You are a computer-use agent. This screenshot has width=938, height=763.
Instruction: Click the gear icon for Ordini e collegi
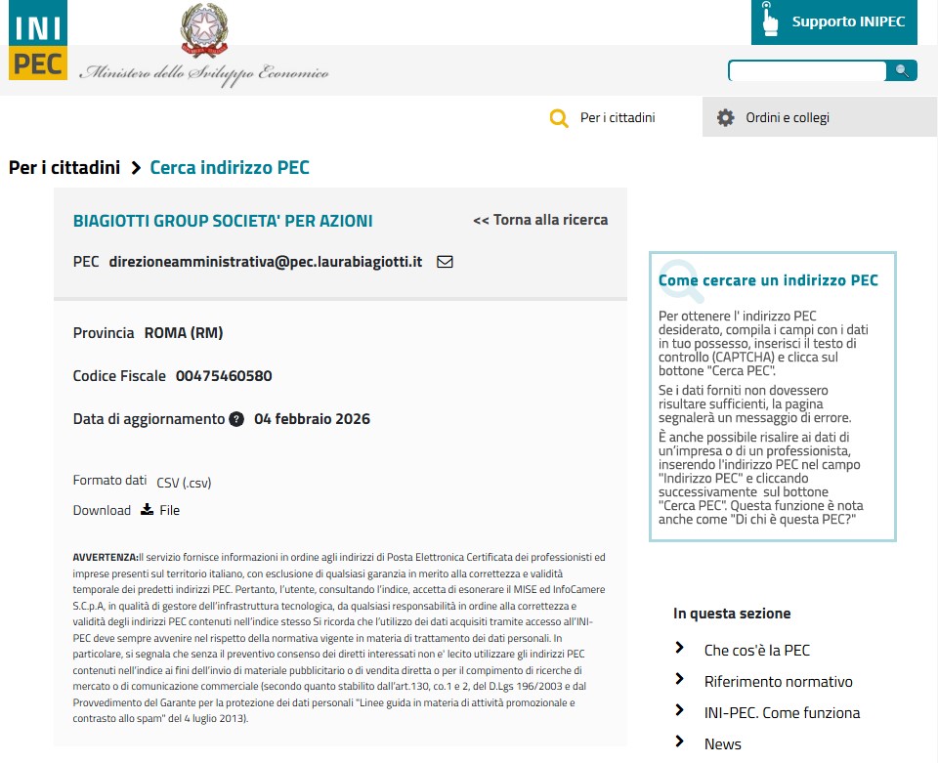click(725, 117)
